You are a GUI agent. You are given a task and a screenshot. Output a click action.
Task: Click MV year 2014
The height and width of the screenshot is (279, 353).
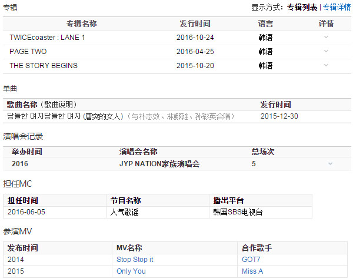(x=15, y=260)
